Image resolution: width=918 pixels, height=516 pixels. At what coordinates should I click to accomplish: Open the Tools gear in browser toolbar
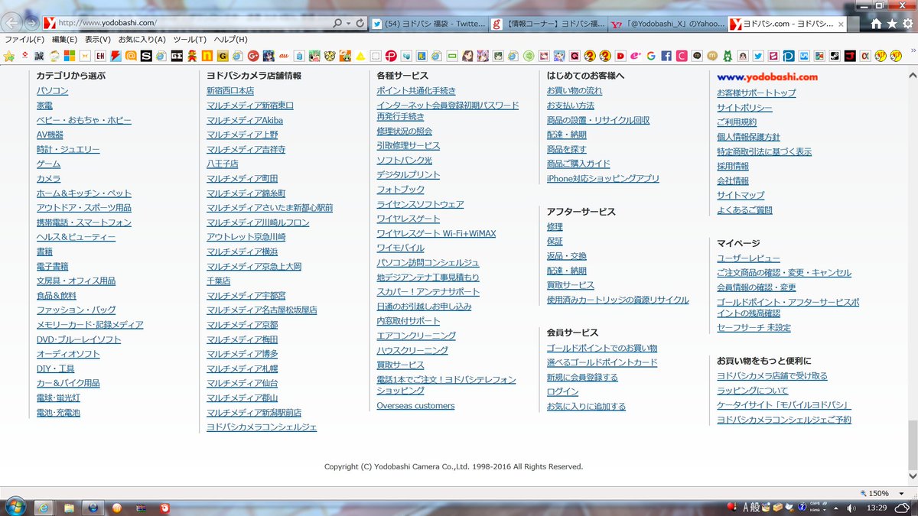click(907, 24)
